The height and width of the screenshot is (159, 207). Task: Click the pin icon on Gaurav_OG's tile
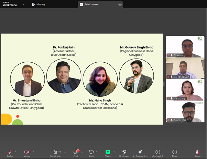[x=172, y=120]
